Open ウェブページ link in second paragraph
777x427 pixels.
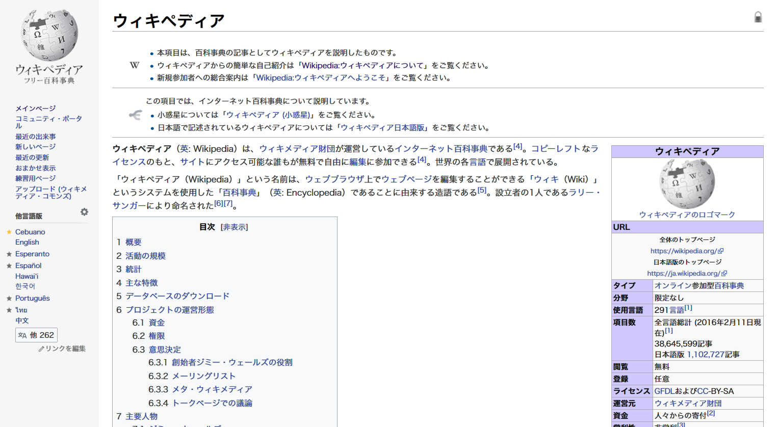[x=407, y=179]
